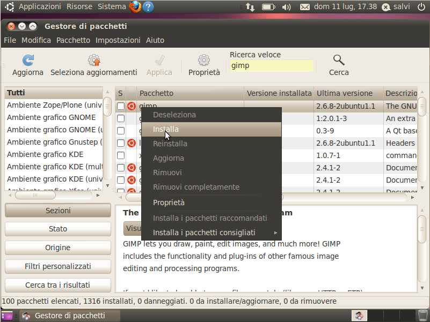Viewport: 430px width, 322px height.
Task: Launch Firefox from the top panel
Action: click(x=135, y=6)
